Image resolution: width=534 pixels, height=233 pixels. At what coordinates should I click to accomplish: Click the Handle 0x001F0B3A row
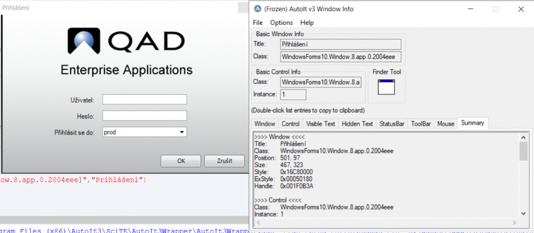coord(284,186)
